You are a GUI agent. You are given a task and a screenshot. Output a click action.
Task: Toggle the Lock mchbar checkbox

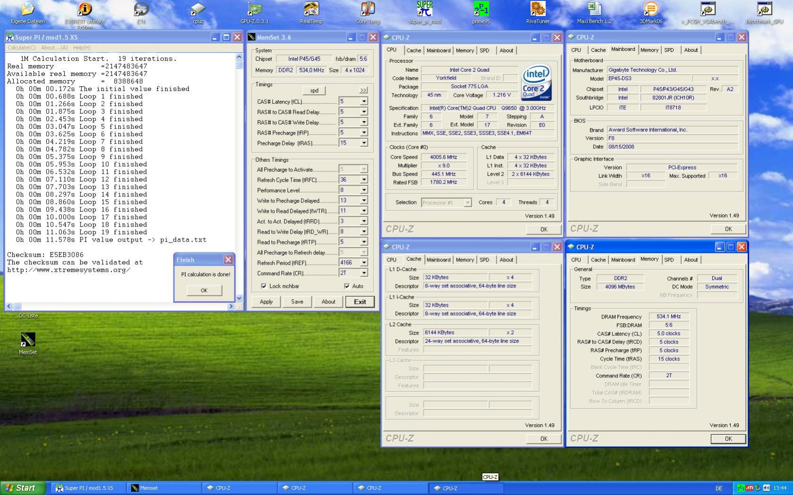[264, 286]
